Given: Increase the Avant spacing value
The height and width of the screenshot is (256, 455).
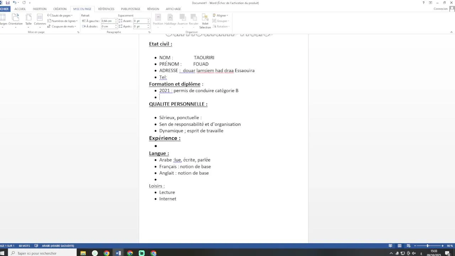Looking at the screenshot, I should (x=148, y=20).
